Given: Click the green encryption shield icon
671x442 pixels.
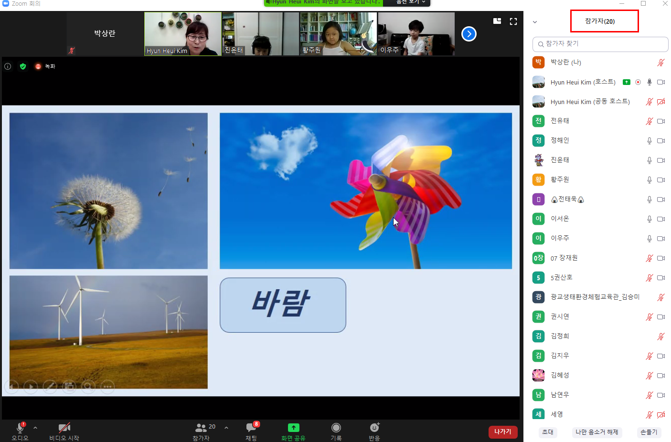Looking at the screenshot, I should pyautogui.click(x=23, y=66).
